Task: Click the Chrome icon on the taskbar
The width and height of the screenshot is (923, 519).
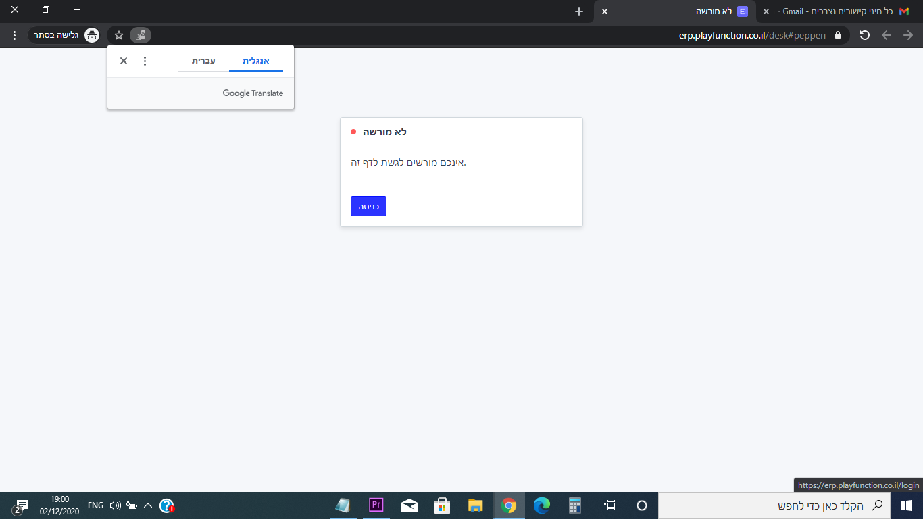Action: click(x=509, y=505)
